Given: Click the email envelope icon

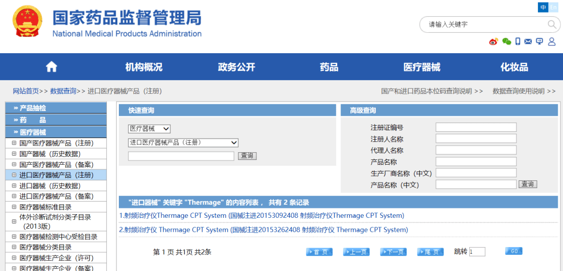Looking at the screenshot, I should (x=528, y=42).
